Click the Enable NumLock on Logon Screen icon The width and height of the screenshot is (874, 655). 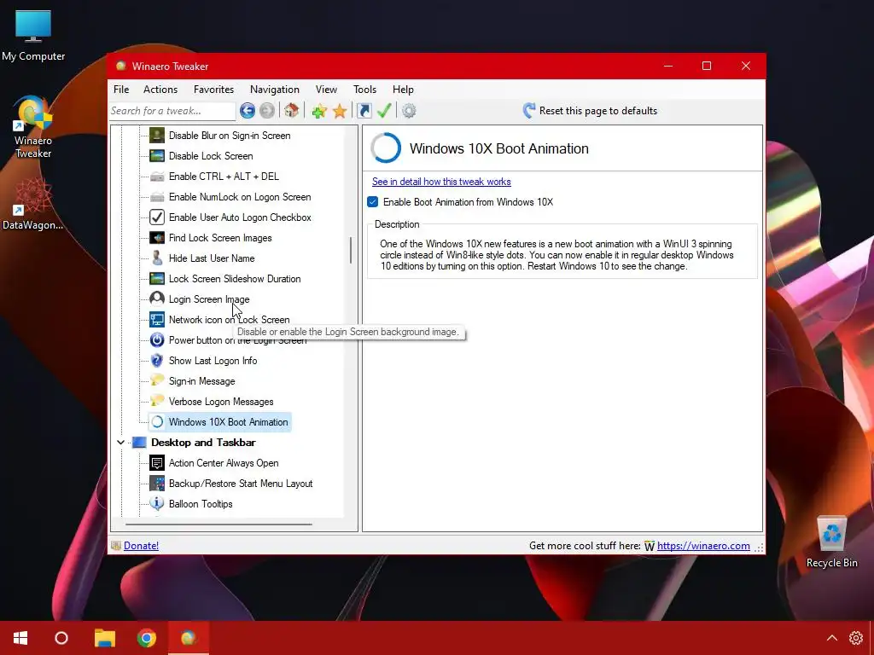click(157, 197)
